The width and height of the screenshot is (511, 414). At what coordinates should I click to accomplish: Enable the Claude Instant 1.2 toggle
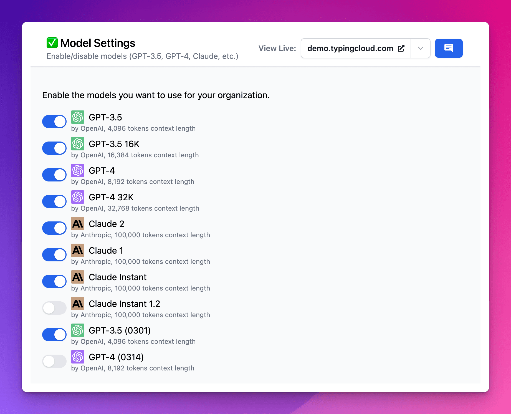54,308
